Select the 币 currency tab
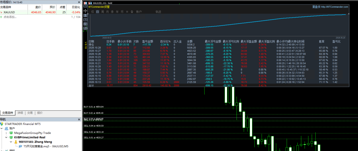Screen dimensions: 358x151 pos(122,12)
